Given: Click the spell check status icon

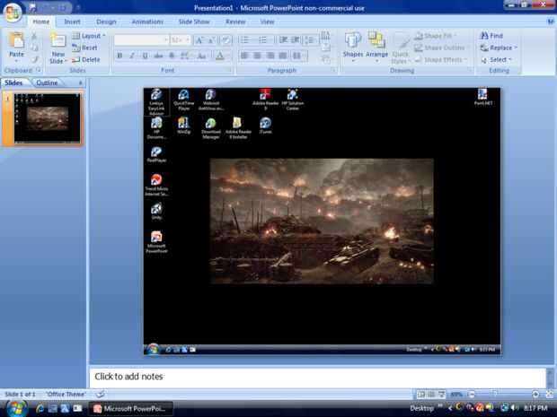Looking at the screenshot, I should click(101, 394).
